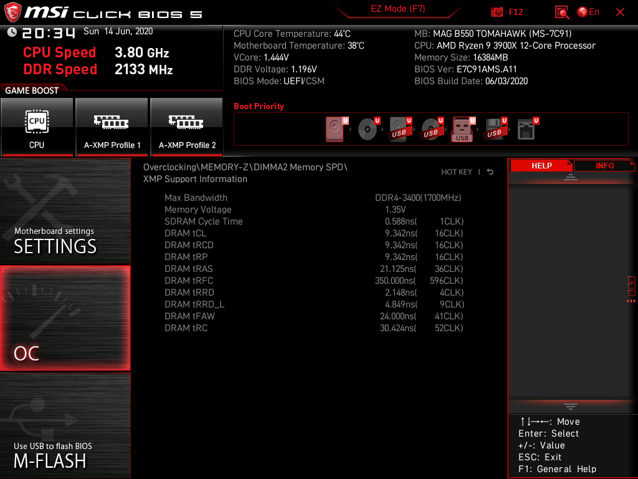Click the F1: General Help hint
The image size is (638, 479).
557,469
